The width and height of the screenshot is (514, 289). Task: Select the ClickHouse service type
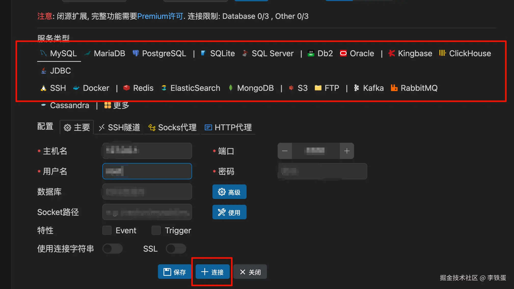469,53
